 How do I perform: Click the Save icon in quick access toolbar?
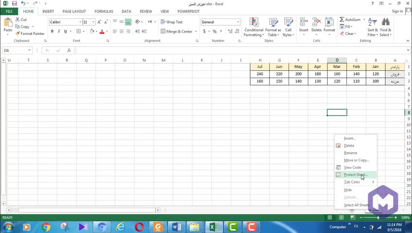click(x=14, y=4)
